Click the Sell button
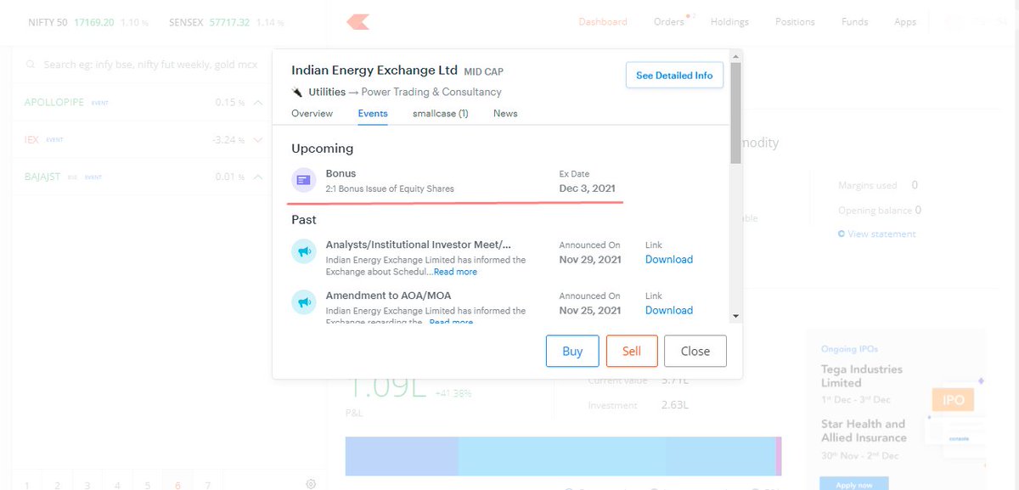1019x490 pixels. 632,351
